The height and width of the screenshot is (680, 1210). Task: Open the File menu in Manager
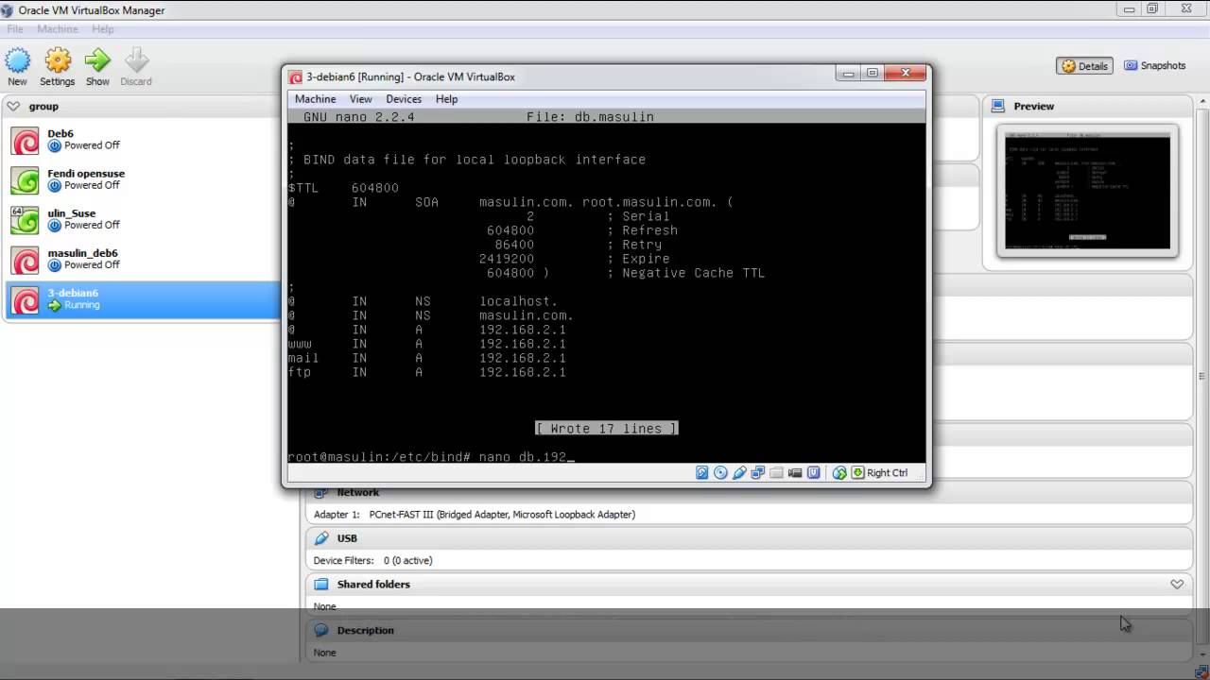15,29
